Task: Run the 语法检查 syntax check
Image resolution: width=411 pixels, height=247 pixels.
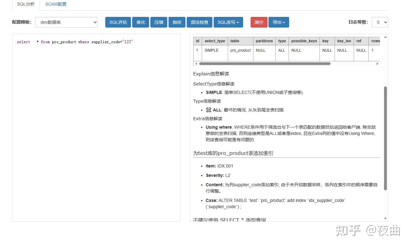Action: pos(199,22)
